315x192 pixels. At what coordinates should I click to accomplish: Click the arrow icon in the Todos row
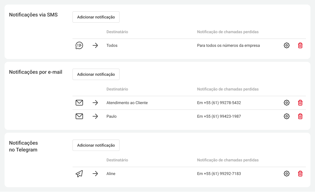pyautogui.click(x=95, y=45)
